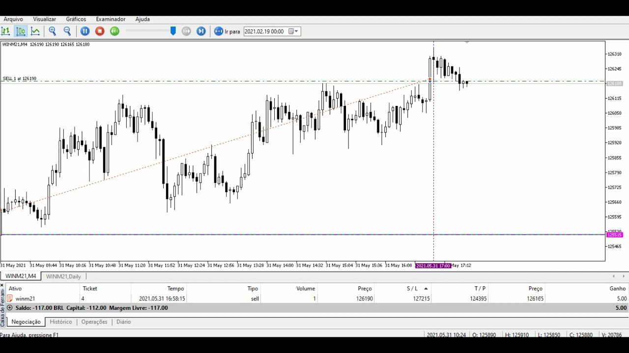Expand the Saldo summary row plus icon
This screenshot has height=353, width=629.
[9, 308]
